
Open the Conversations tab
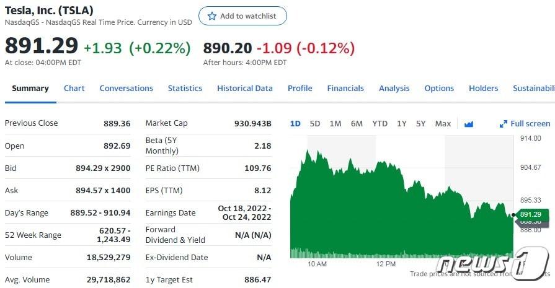pos(126,89)
